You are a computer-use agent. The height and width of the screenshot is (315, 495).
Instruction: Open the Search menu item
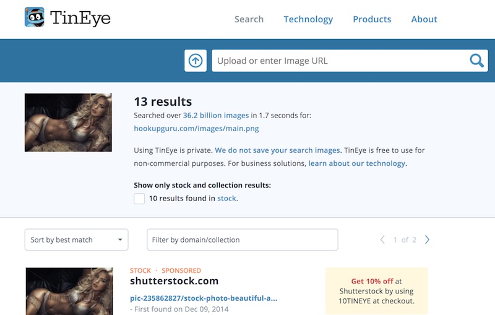click(249, 19)
